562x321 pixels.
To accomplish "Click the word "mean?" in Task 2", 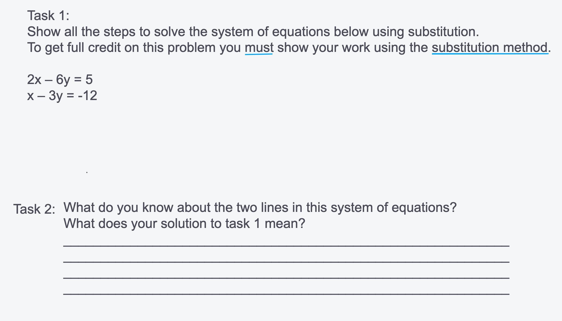I will 285,223.
